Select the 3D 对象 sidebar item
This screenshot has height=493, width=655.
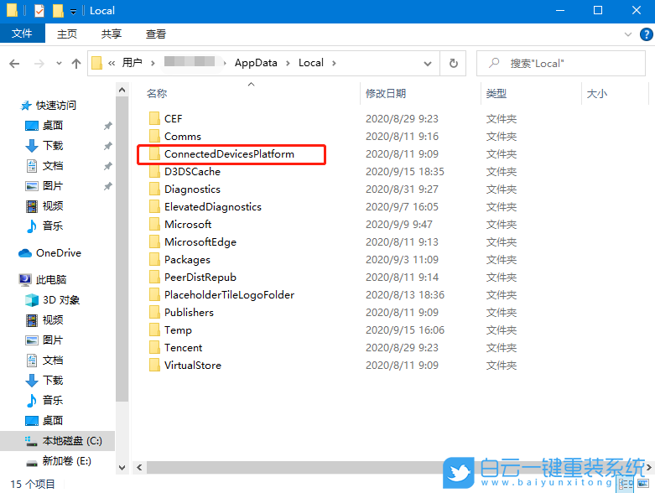tap(53, 299)
